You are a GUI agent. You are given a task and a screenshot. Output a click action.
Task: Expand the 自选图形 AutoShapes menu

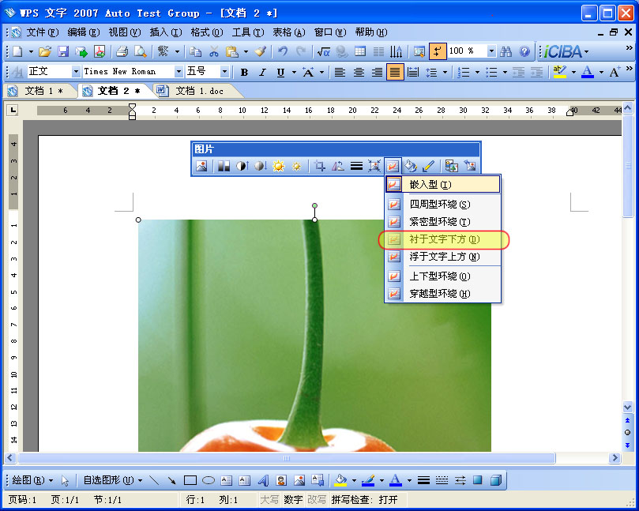tap(108, 479)
